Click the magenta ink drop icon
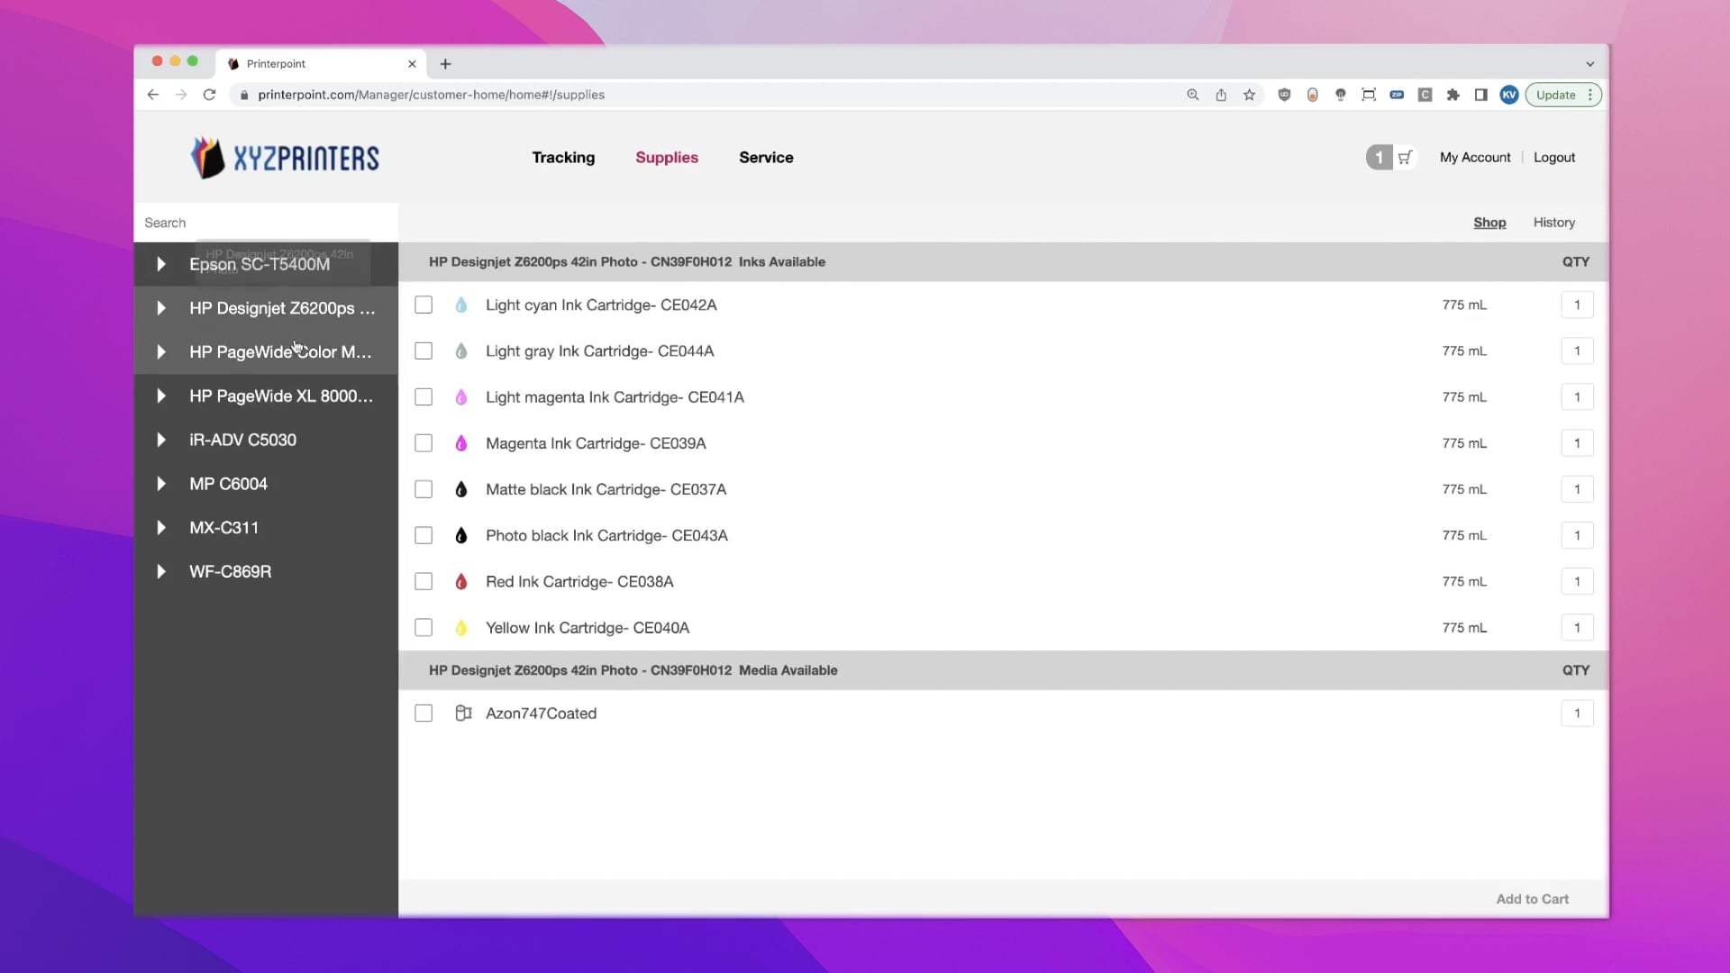 point(461,442)
